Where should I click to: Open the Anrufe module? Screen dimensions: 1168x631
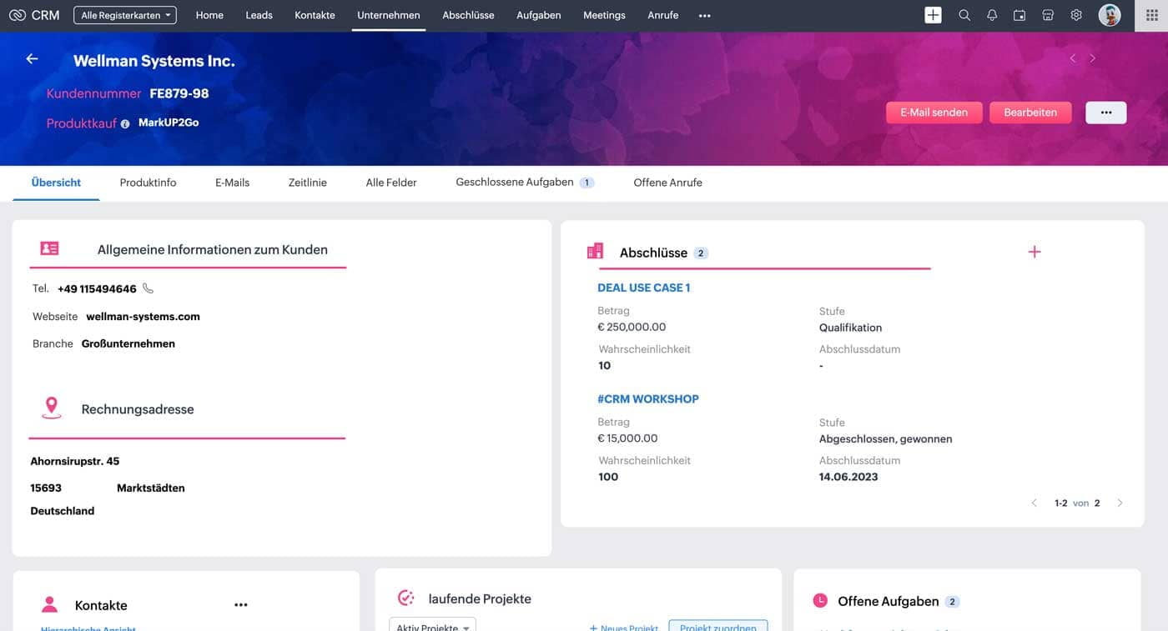click(x=663, y=15)
